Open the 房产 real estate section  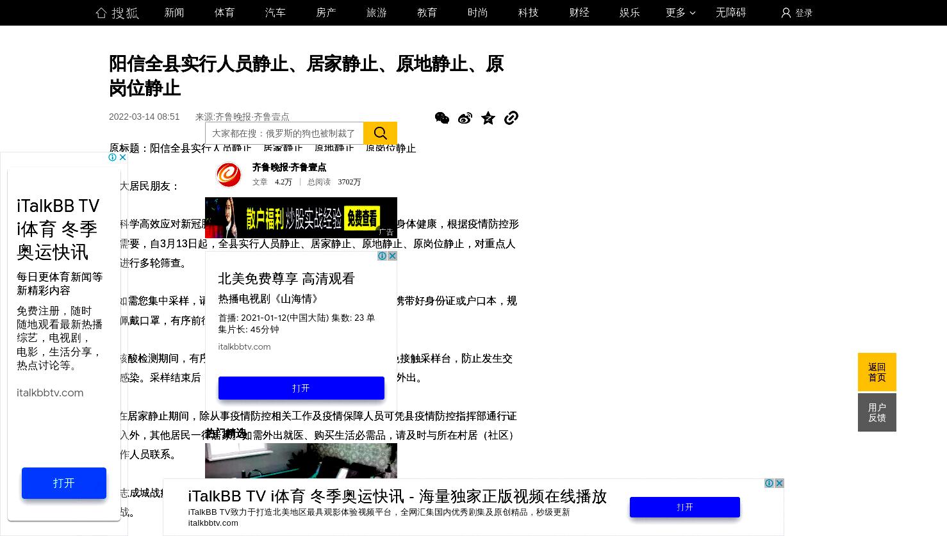pyautogui.click(x=326, y=13)
